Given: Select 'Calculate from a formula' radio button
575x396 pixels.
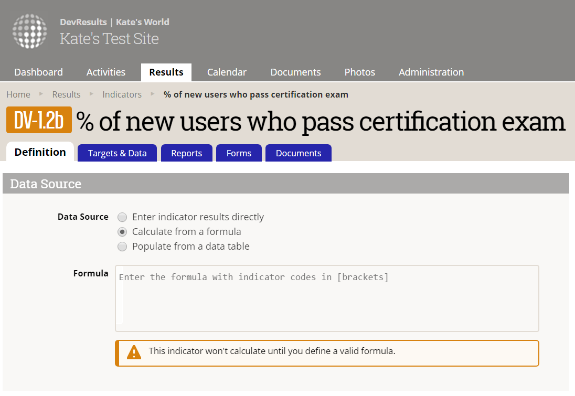Looking at the screenshot, I should pyautogui.click(x=122, y=232).
